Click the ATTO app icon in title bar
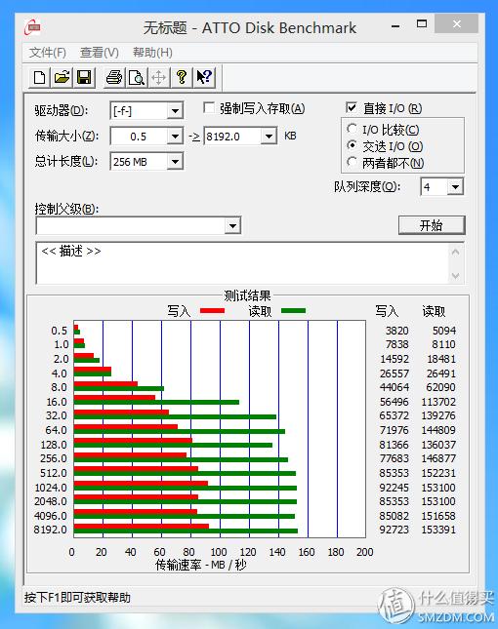Image resolution: width=498 pixels, height=629 pixels. tap(32, 27)
